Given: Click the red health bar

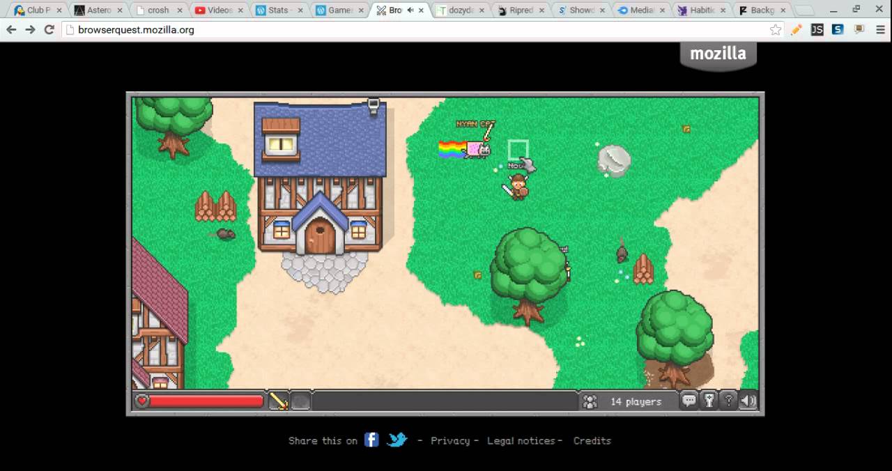Looking at the screenshot, I should [206, 401].
